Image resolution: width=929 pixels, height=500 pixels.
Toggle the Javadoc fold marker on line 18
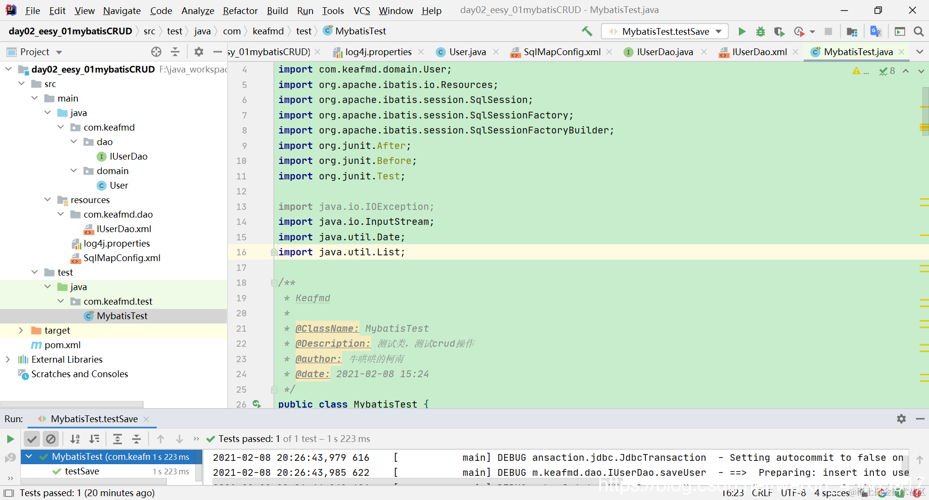point(274,282)
